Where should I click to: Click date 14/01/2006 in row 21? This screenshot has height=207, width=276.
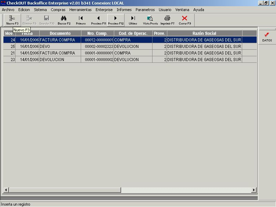click(28, 53)
